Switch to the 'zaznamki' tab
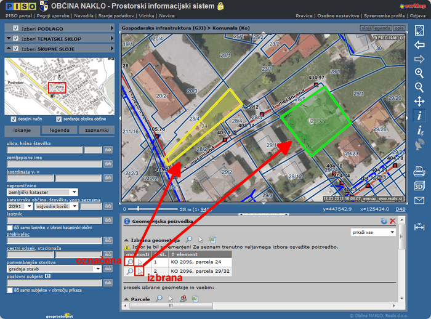431x319 pixels. pos(97,131)
